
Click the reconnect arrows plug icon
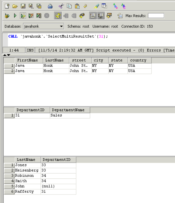[82, 16]
